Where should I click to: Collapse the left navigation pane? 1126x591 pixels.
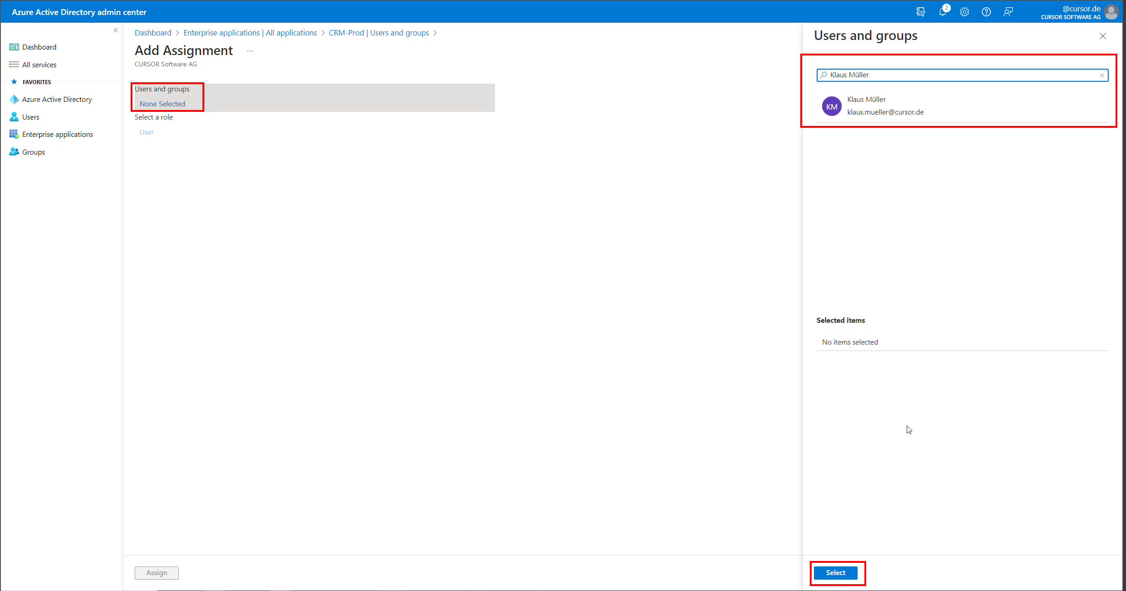[116, 30]
